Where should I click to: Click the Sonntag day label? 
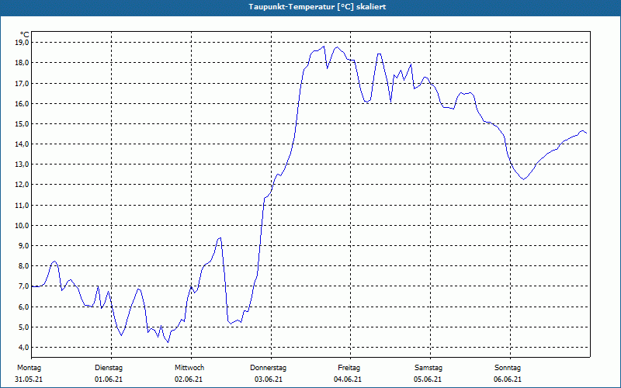pos(508,368)
